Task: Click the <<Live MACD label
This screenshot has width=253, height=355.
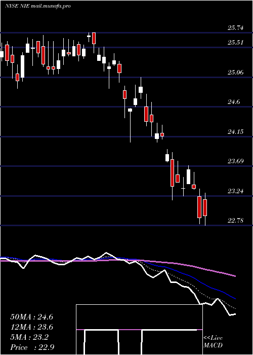Action: coord(213,342)
